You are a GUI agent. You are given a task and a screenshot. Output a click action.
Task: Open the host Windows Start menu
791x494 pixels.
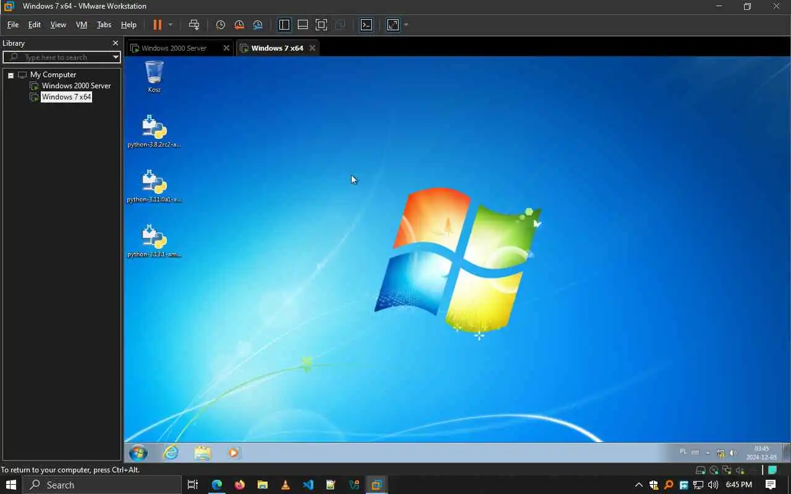point(11,485)
